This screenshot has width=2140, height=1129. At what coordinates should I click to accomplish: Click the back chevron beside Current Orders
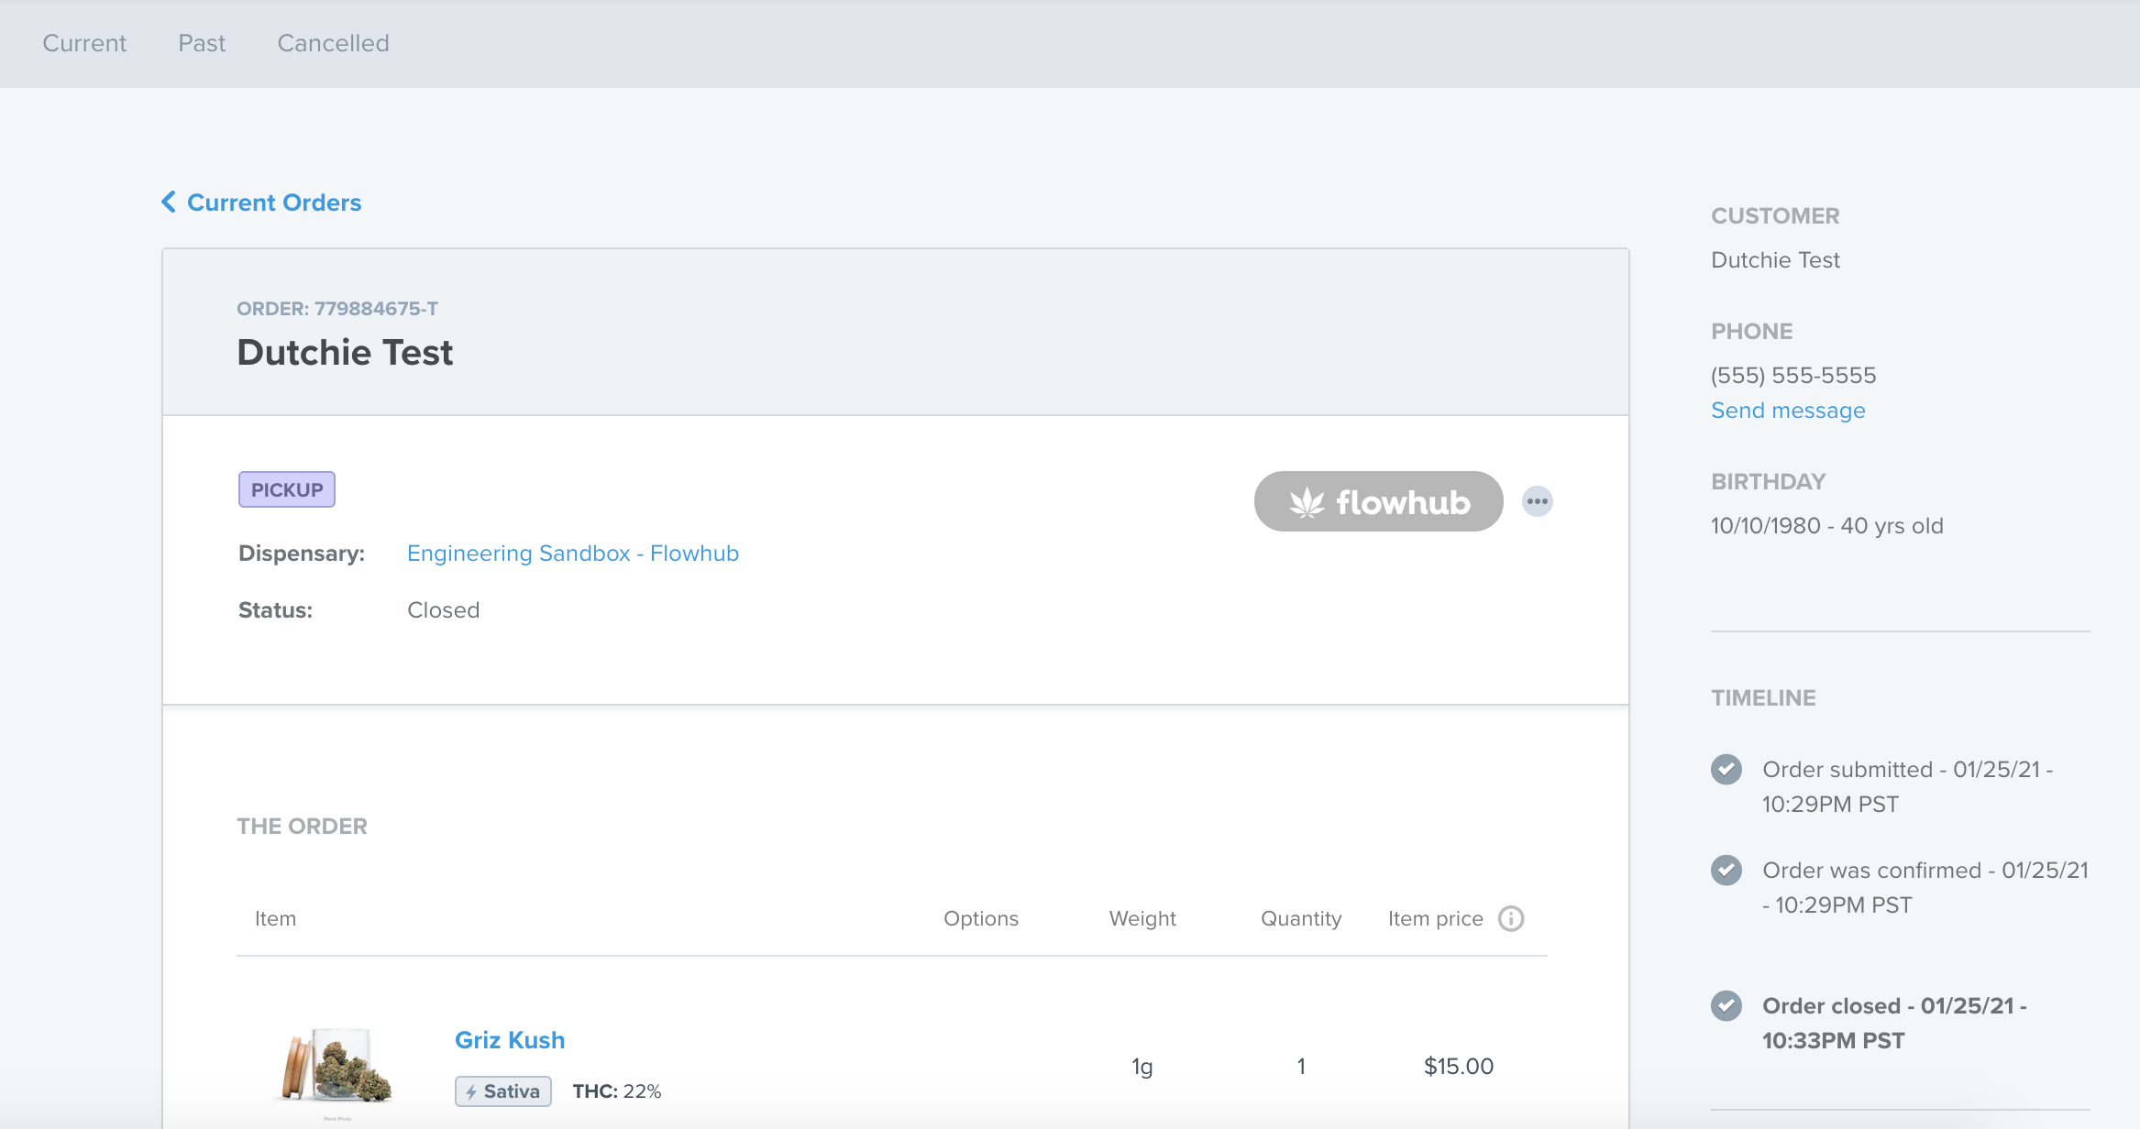[169, 202]
